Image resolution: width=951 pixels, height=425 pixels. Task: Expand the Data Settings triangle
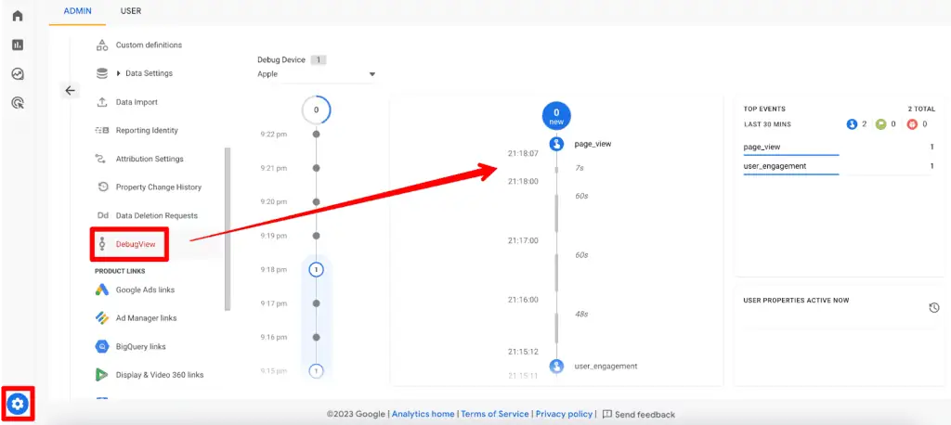[x=119, y=73]
